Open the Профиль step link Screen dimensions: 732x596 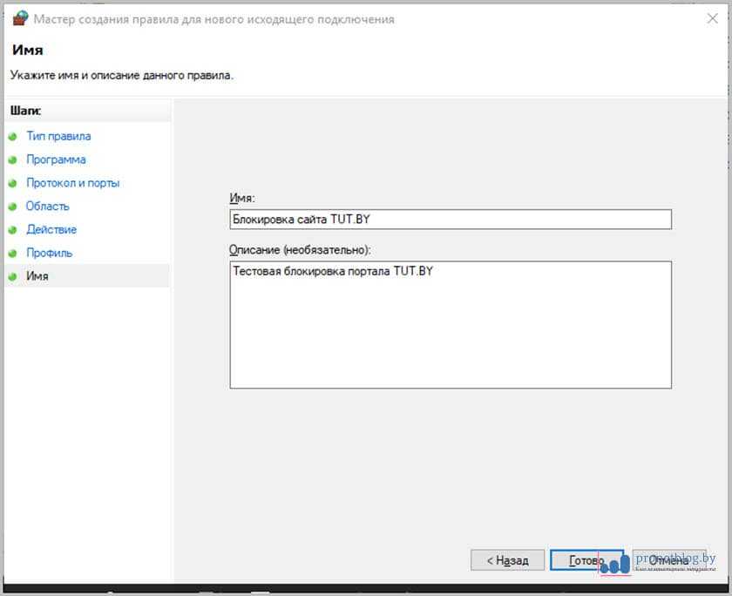[x=49, y=254]
